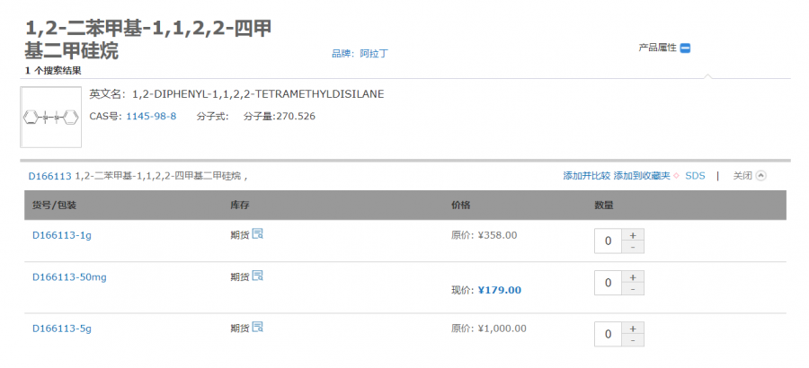This screenshot has height=368, width=809.
Task: Open the SDS document link
Action: [695, 176]
